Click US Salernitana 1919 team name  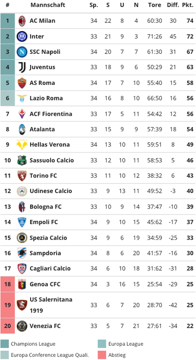(x=51, y=305)
